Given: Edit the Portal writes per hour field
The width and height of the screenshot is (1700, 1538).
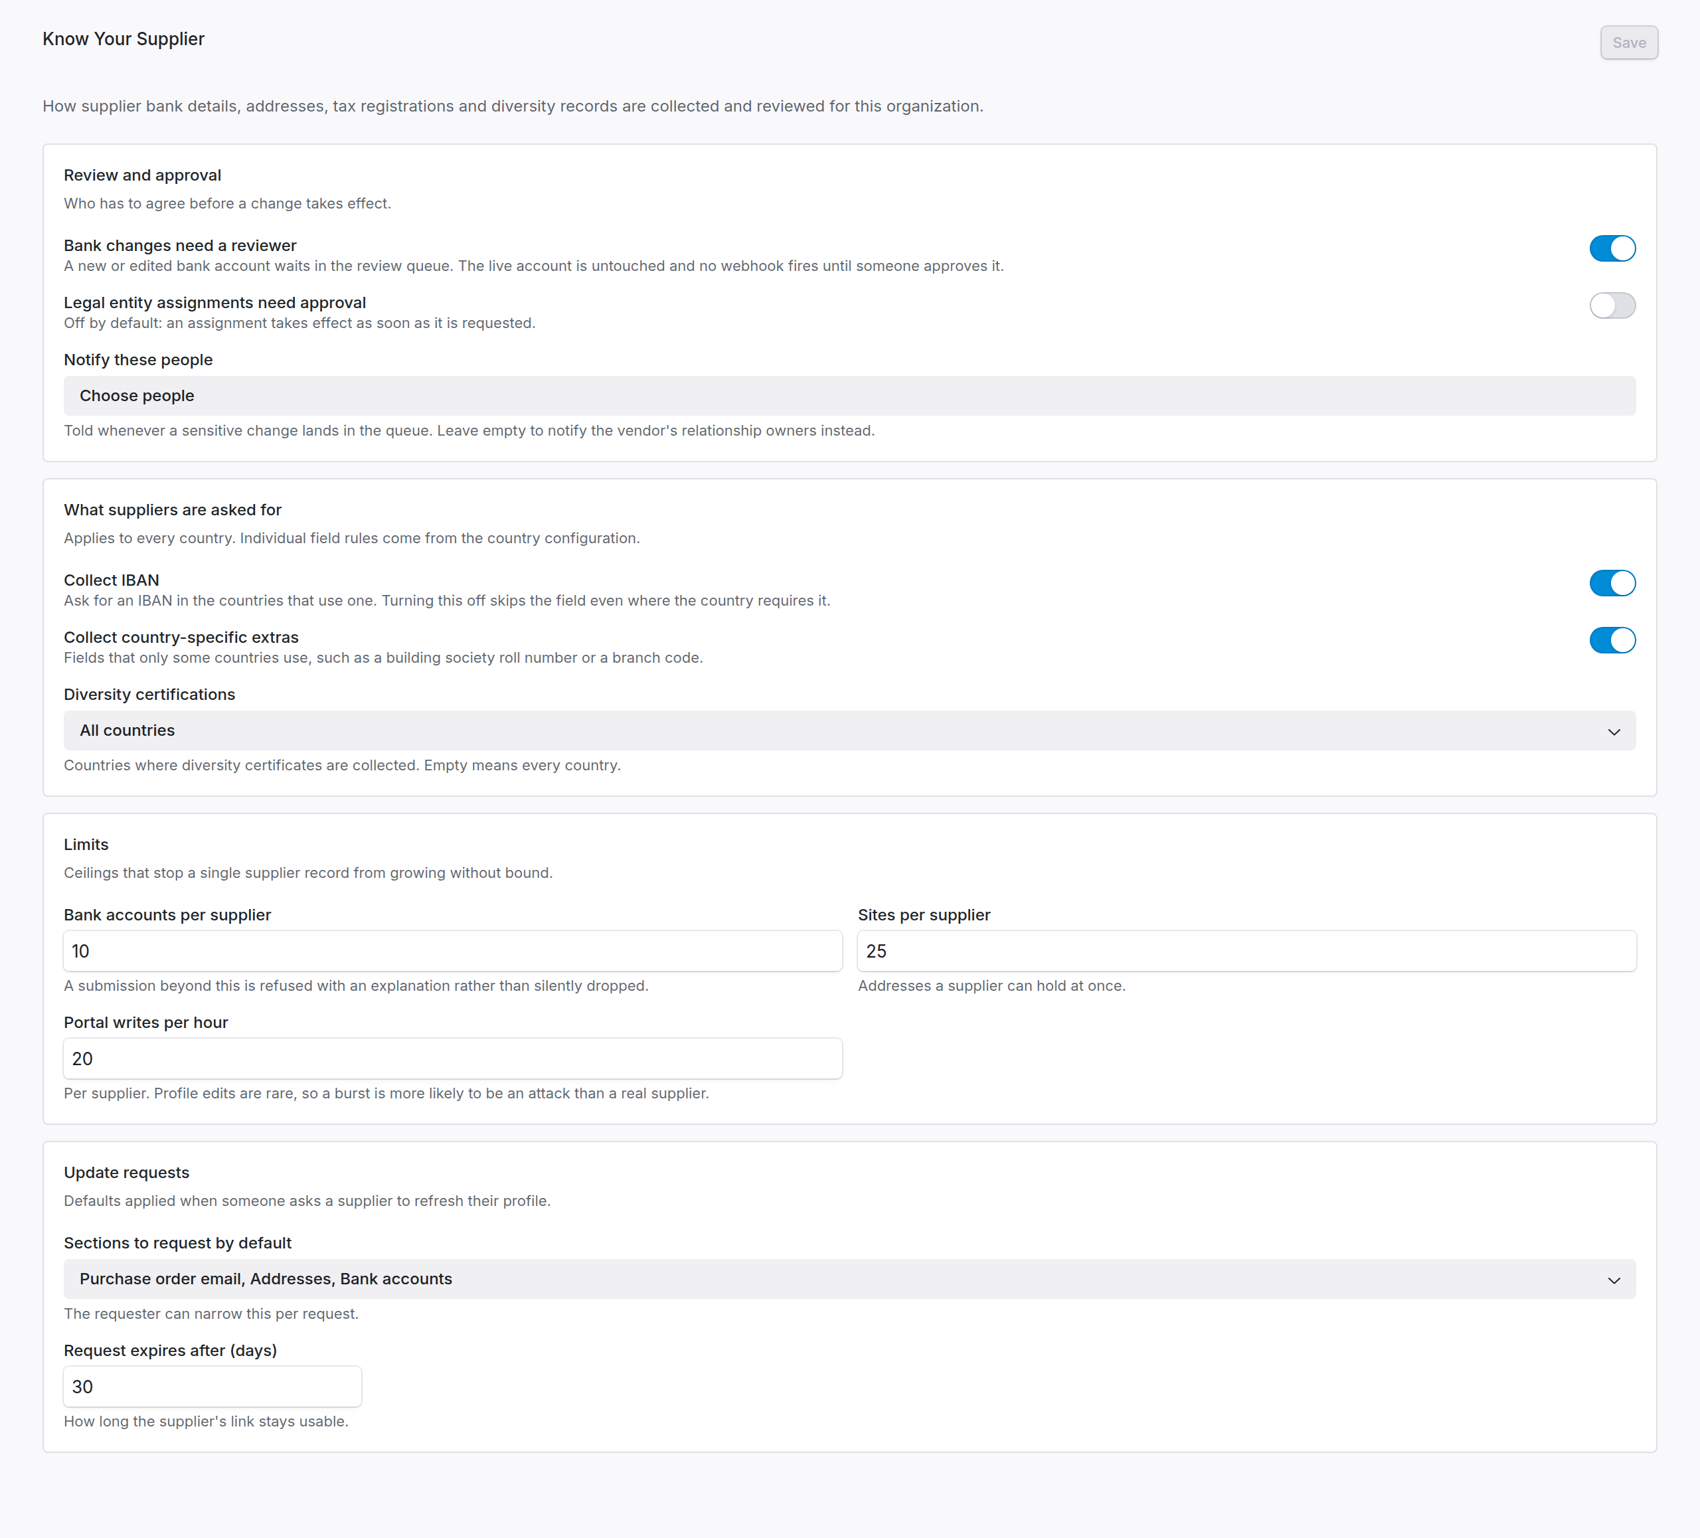Looking at the screenshot, I should [x=453, y=1059].
